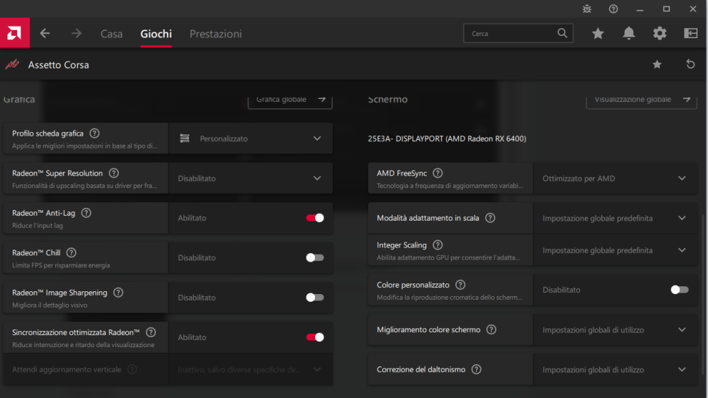708x398 pixels.
Task: Open notifications bell
Action: (629, 33)
